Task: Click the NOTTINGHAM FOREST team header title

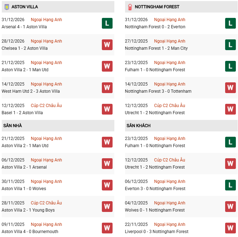Action: click(x=157, y=7)
